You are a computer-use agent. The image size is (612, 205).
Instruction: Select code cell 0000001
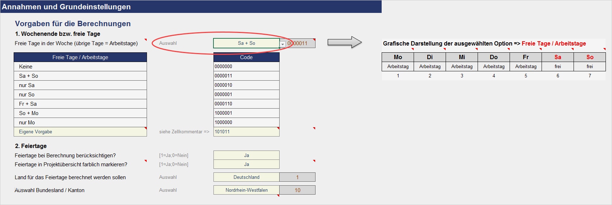[x=246, y=94]
